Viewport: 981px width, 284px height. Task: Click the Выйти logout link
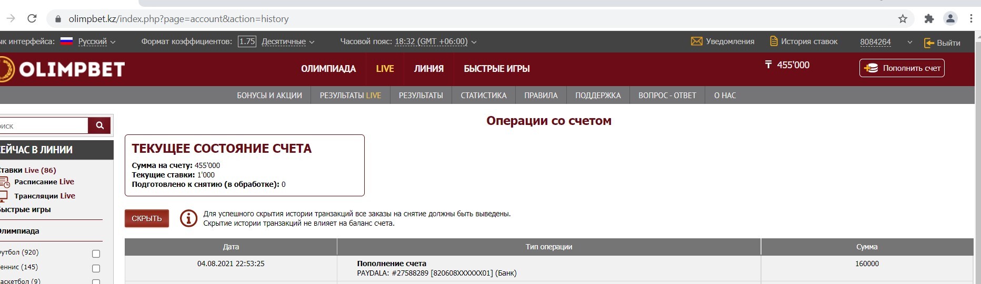tap(948, 43)
